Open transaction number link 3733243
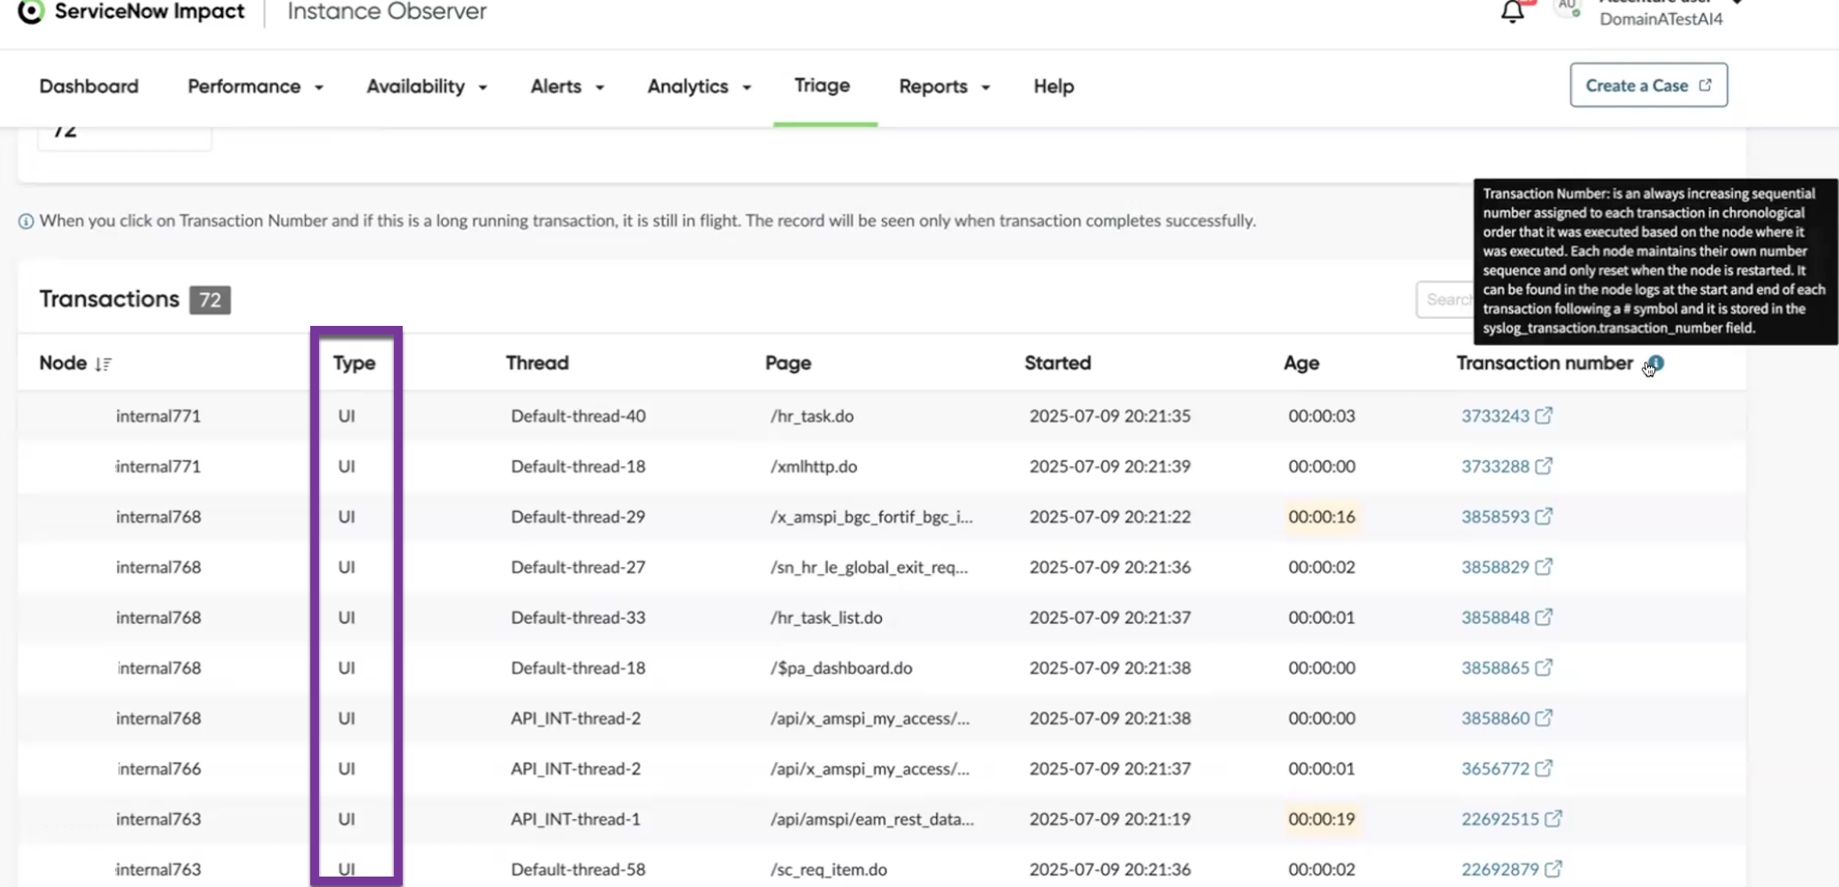The image size is (1839, 887). tap(1495, 416)
